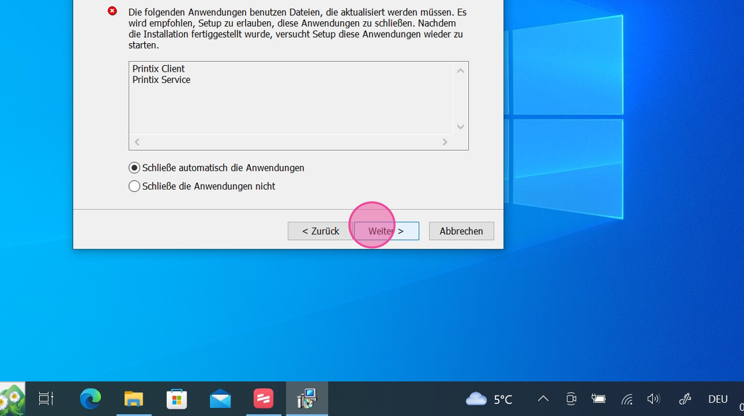The width and height of the screenshot is (744, 416).
Task: Click the Meet Now tray icon
Action: pyautogui.click(x=571, y=399)
